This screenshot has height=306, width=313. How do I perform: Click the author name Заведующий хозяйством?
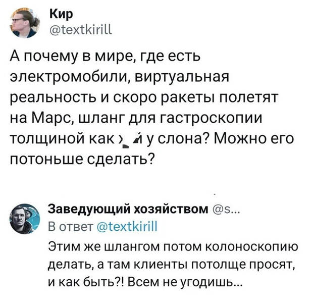(x=128, y=209)
